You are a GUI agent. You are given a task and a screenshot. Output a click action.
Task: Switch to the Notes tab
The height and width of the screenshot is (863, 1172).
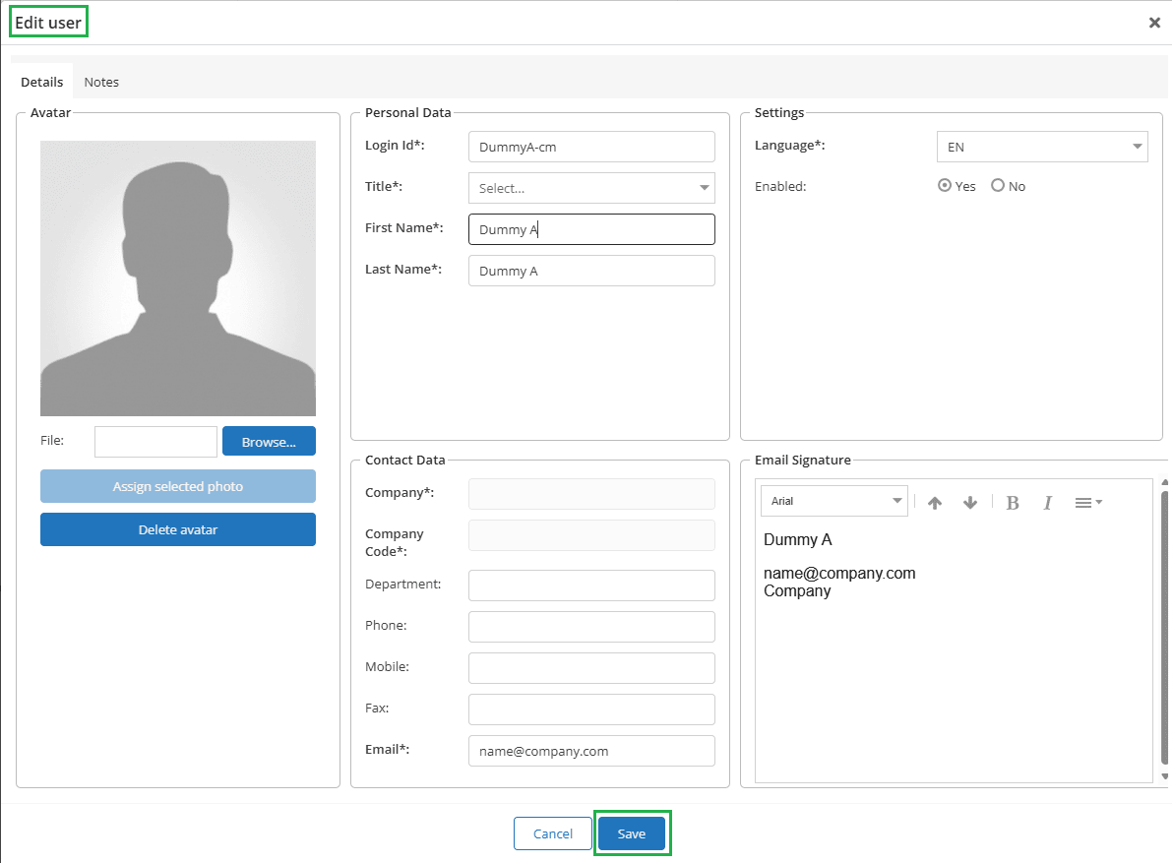pos(101,83)
